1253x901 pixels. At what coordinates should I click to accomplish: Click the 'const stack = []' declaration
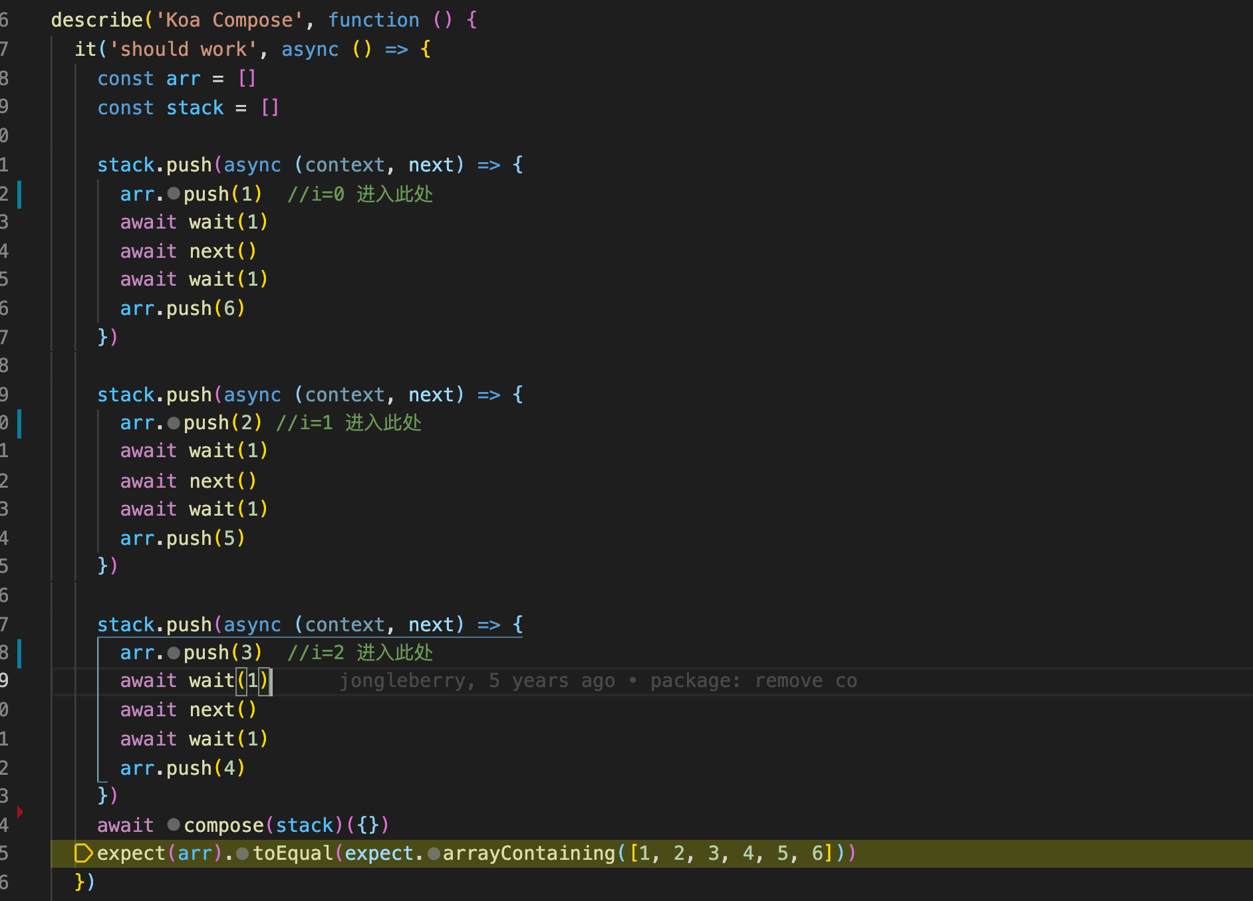188,108
